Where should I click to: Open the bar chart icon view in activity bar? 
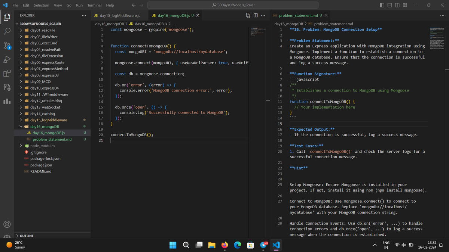(7, 102)
